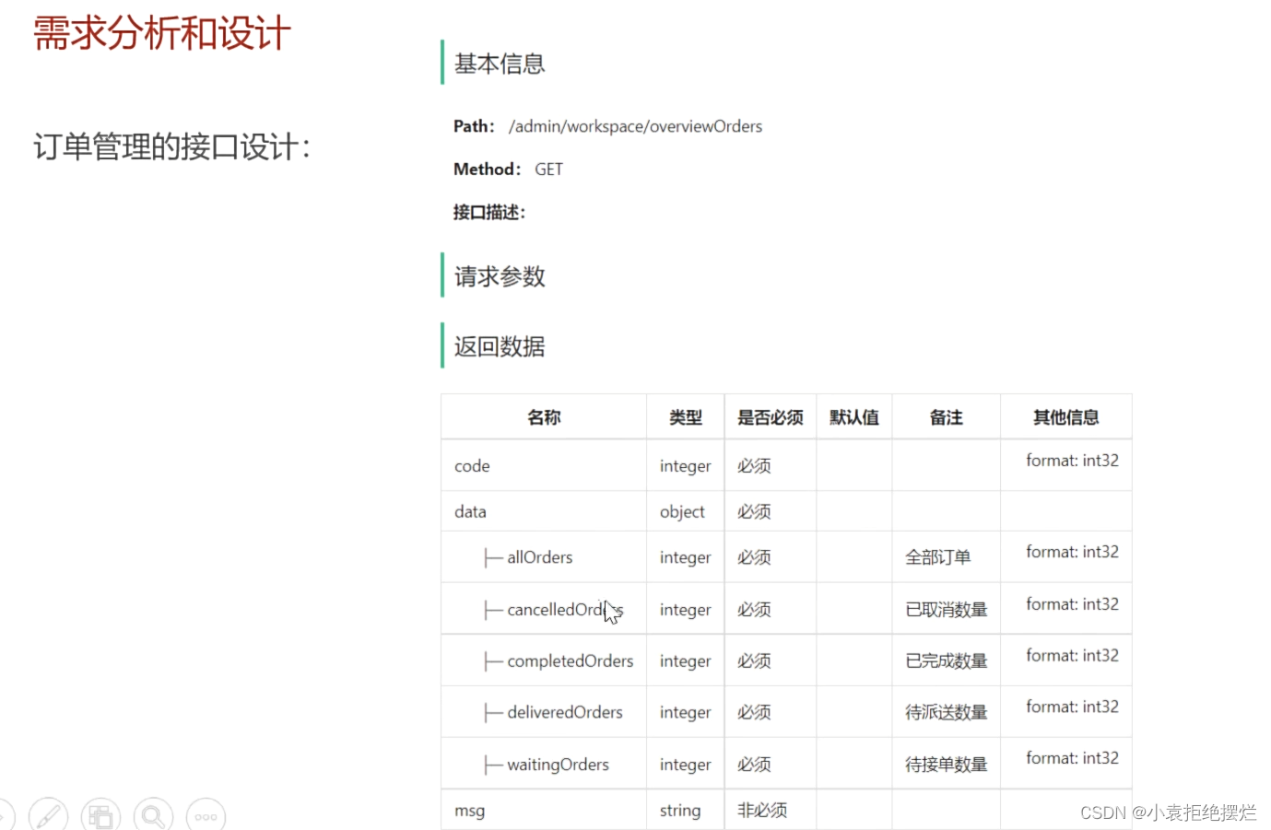Click the green bar beside 基本信息
This screenshot has width=1271, height=830.
(x=442, y=64)
